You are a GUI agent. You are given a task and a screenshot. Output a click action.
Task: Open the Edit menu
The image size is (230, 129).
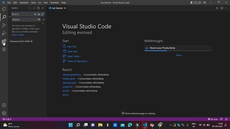[15, 3]
